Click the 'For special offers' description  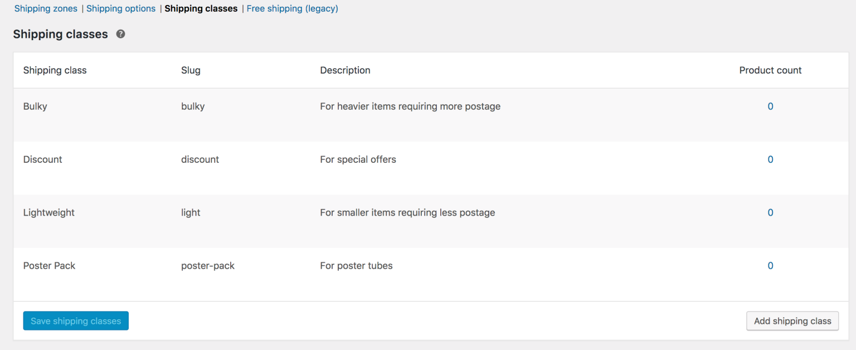coord(358,159)
